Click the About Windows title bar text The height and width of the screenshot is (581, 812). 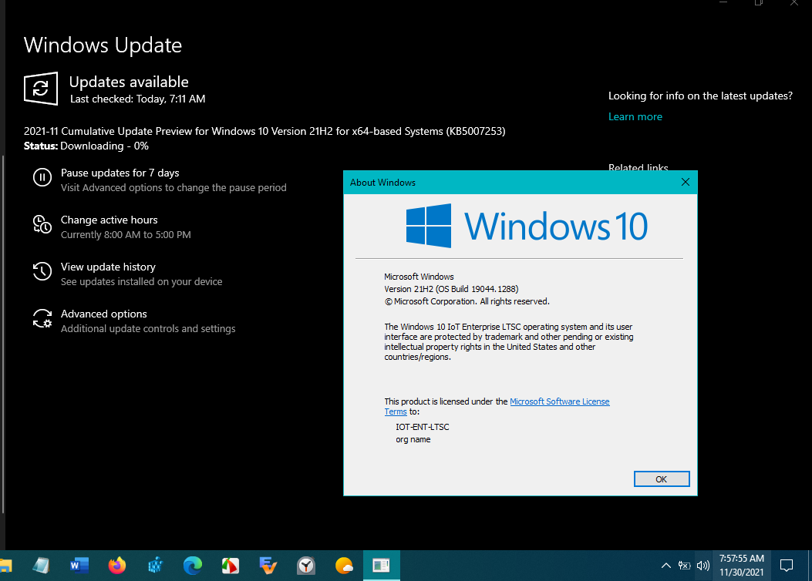pyautogui.click(x=382, y=183)
